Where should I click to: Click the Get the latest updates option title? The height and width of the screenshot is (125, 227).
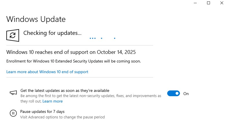[65, 90]
